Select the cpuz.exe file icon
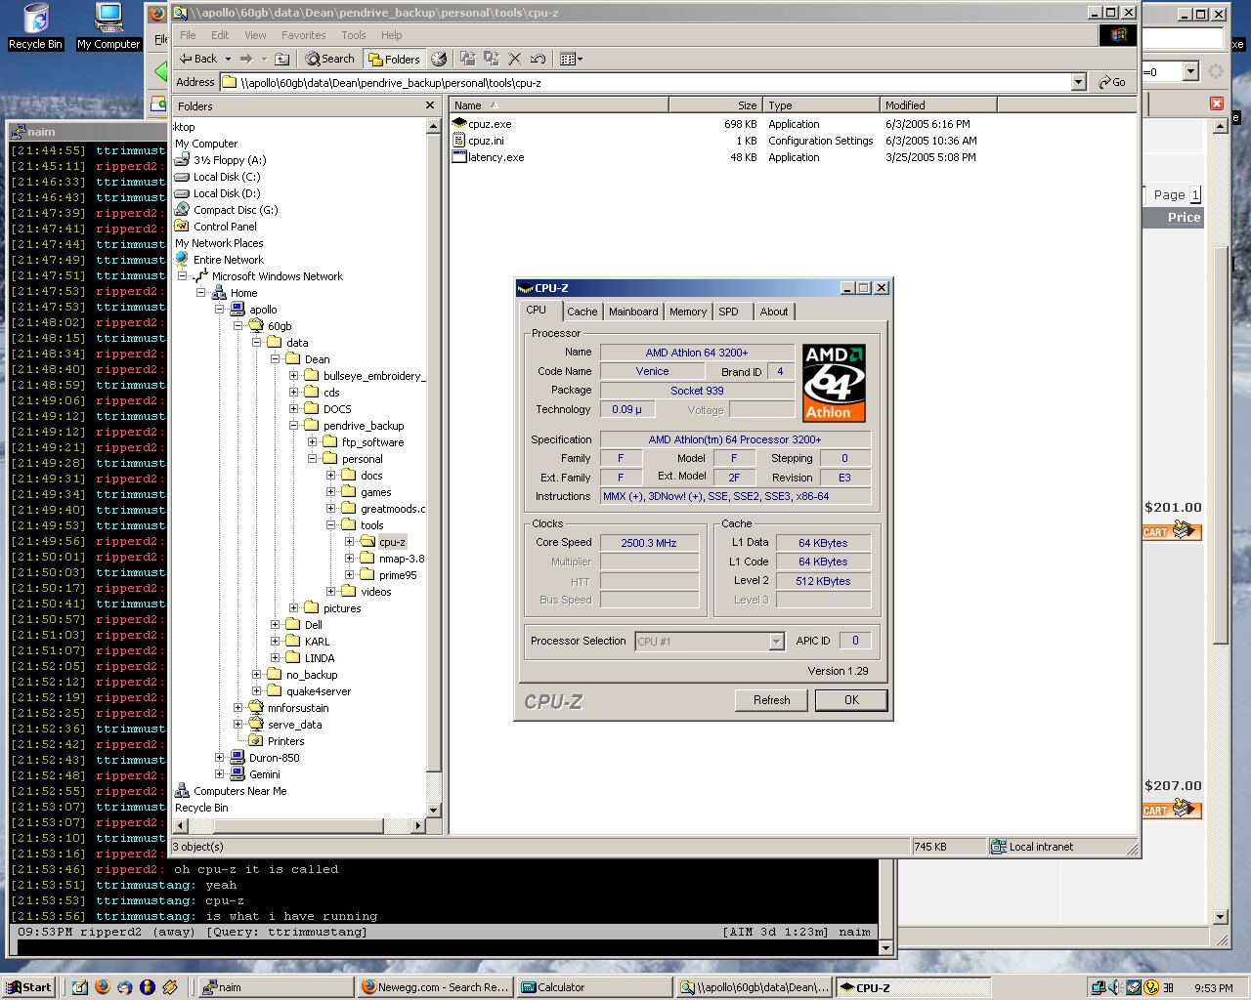The image size is (1251, 1000). click(x=460, y=124)
